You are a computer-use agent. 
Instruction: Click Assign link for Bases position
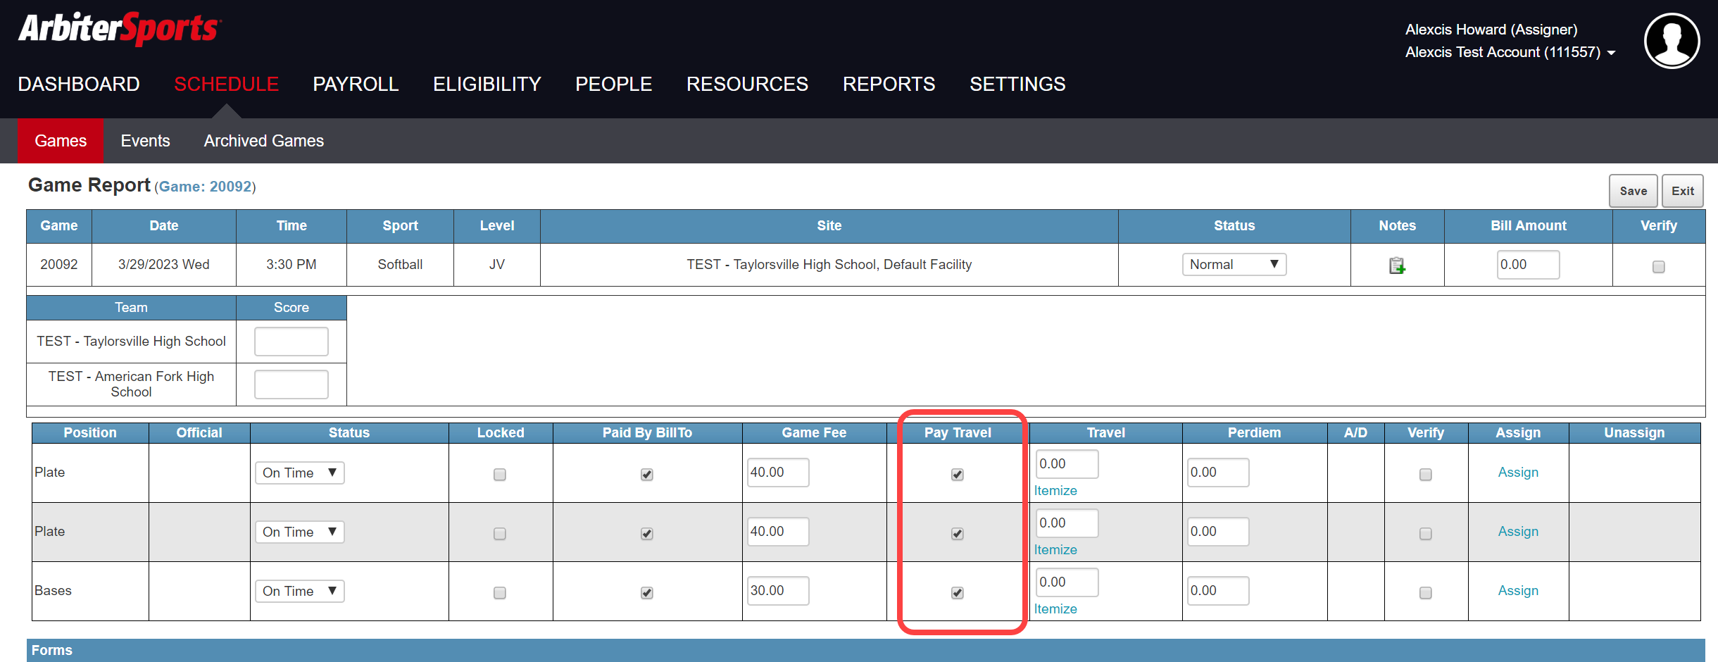click(1518, 590)
